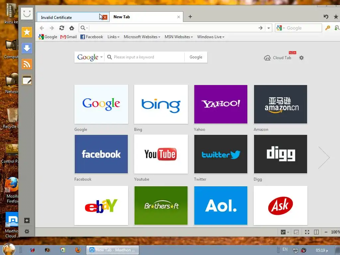Open the Twitter quick dial tile
This screenshot has width=340, height=255.
221,154
